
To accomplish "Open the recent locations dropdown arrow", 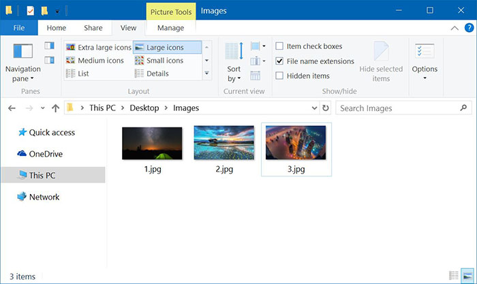I will pos(42,108).
